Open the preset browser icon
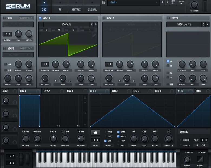The image size is (211, 168). [x=173, y=2]
